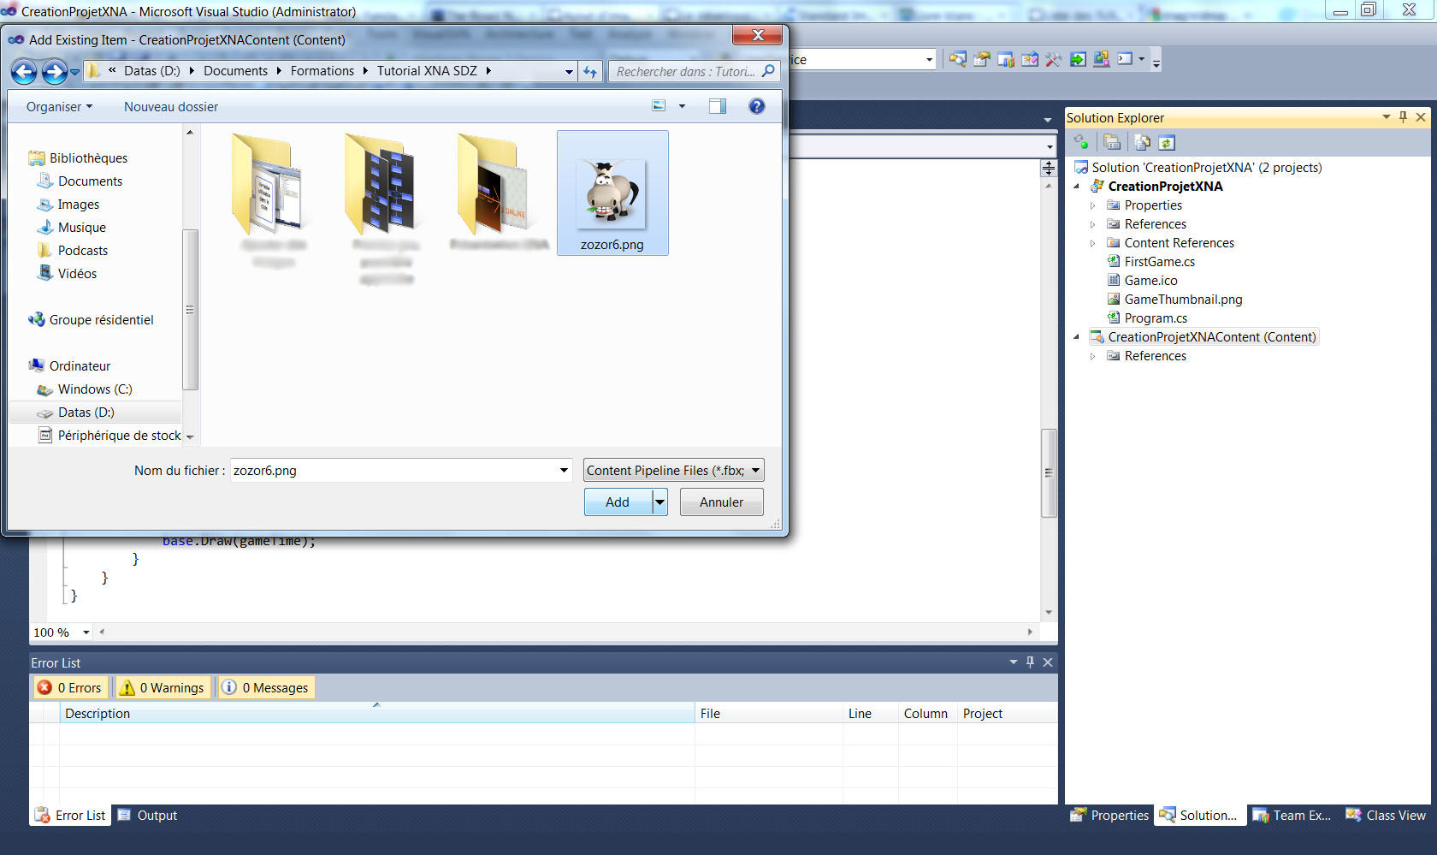Open the recent locations dropdown beside the forward arrow

[74, 72]
